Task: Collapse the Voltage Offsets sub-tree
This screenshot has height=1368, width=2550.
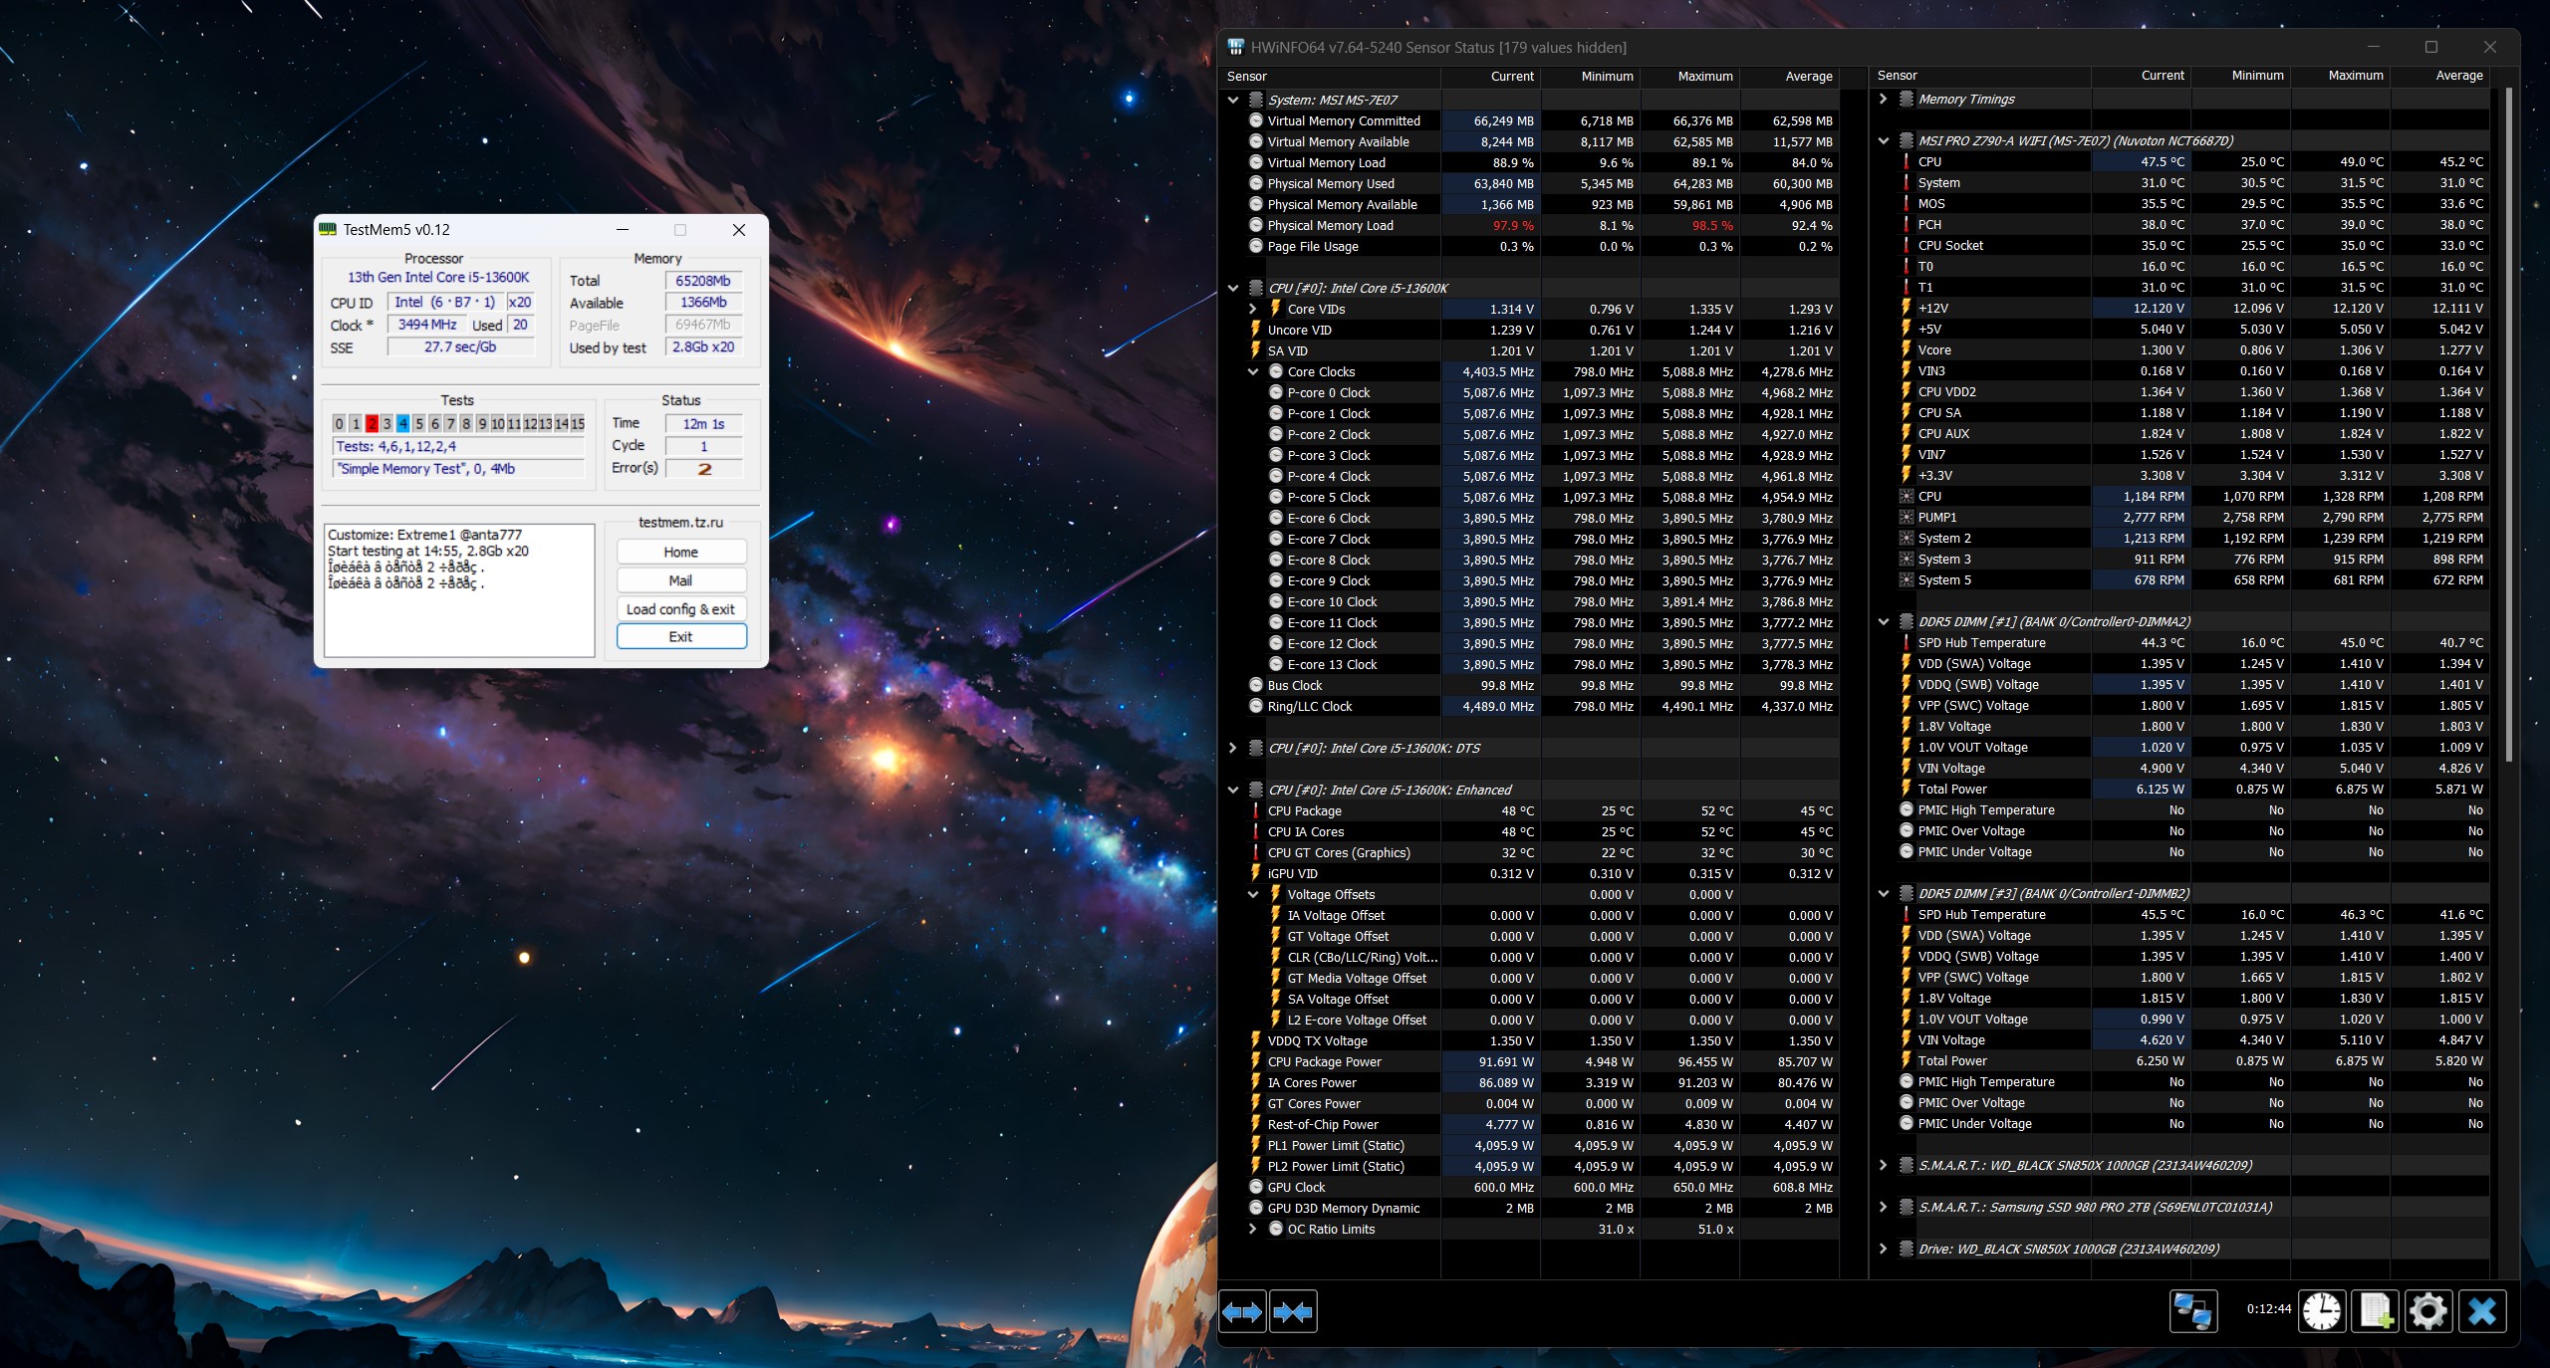Action: tap(1253, 894)
